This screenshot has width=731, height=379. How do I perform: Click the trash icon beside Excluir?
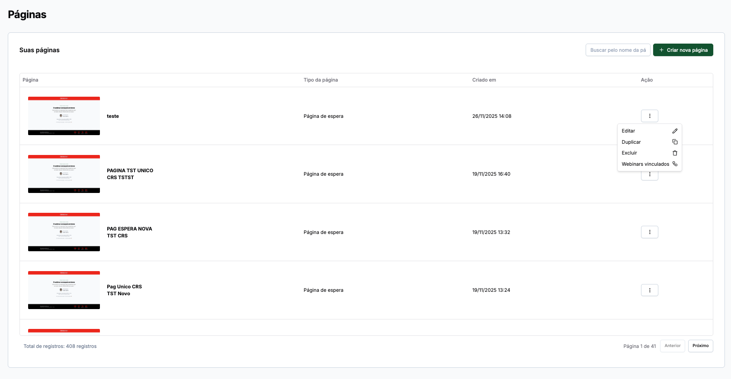point(675,153)
